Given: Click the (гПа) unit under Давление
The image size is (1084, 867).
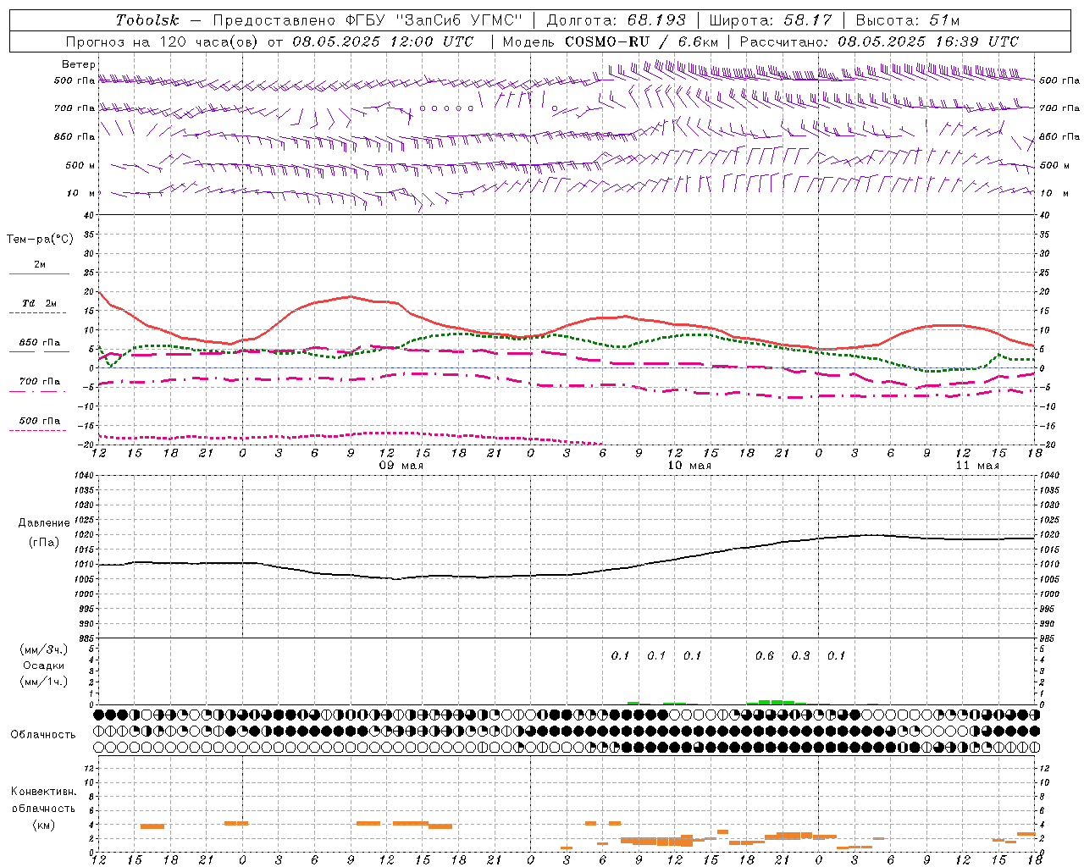Looking at the screenshot, I should tap(44, 543).
